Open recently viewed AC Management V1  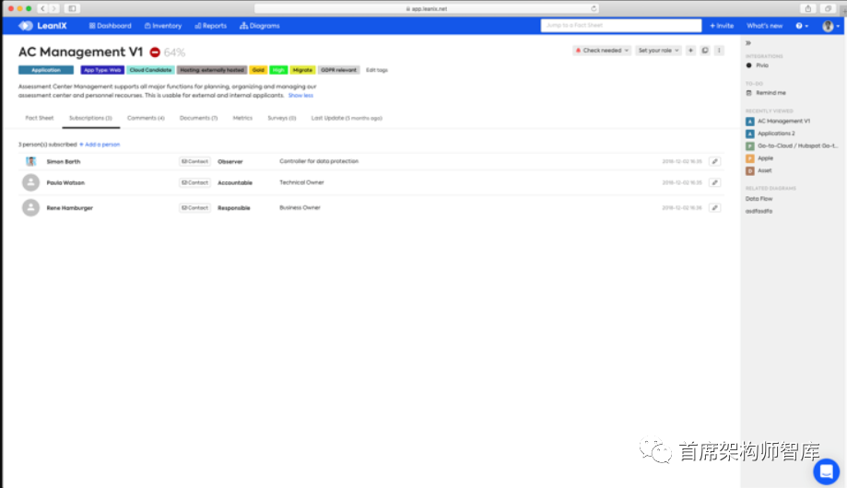779,122
